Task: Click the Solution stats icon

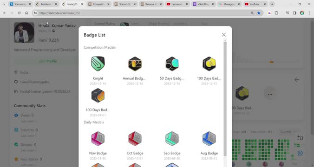Action: (16, 130)
